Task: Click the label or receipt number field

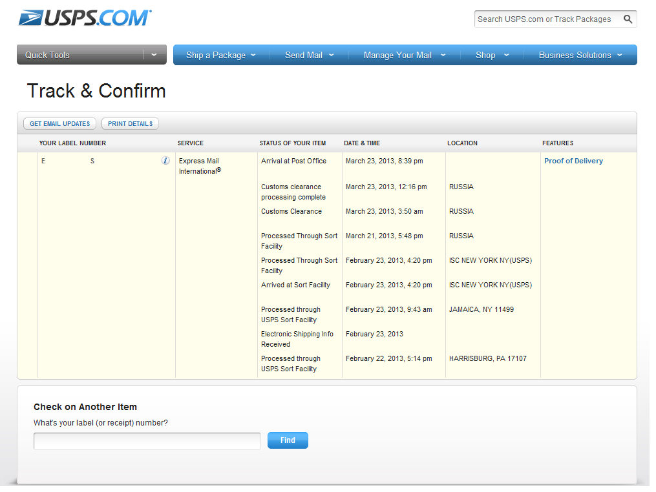Action: pyautogui.click(x=147, y=441)
